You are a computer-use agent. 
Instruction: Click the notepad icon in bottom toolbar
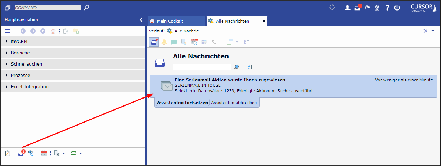[8, 154]
